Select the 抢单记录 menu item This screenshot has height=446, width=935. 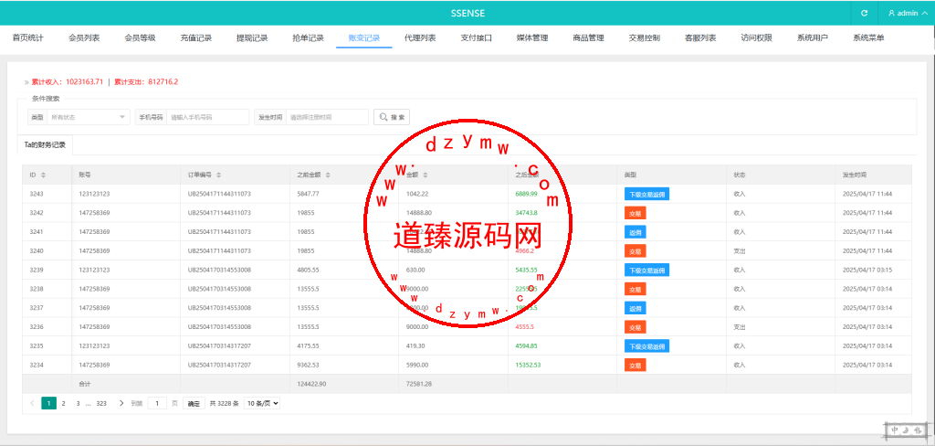coord(309,38)
